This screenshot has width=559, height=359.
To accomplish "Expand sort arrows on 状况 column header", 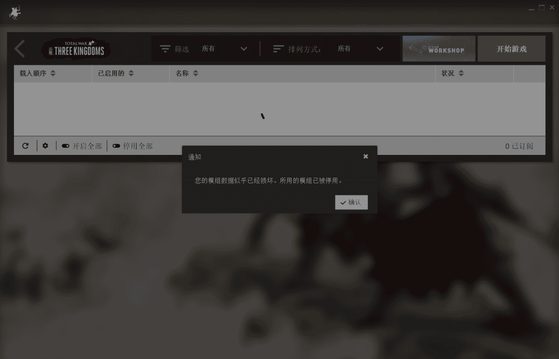I will (x=461, y=73).
